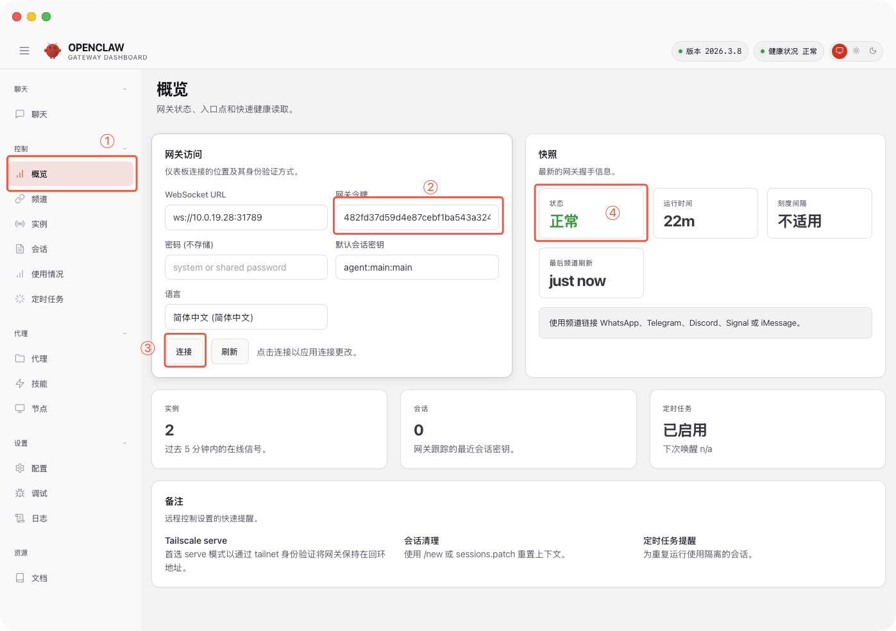This screenshot has width=896, height=631.
Task: Collapse the 控制 sidebar section
Action: tap(124, 149)
